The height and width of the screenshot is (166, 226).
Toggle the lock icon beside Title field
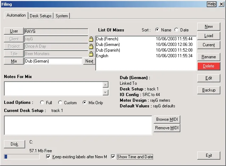pyautogui.click(x=91, y=54)
